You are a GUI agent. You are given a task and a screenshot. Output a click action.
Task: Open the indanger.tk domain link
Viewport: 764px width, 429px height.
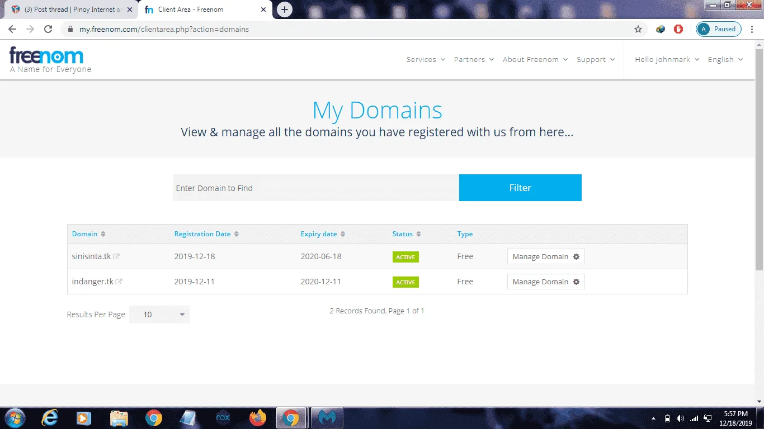(x=92, y=282)
